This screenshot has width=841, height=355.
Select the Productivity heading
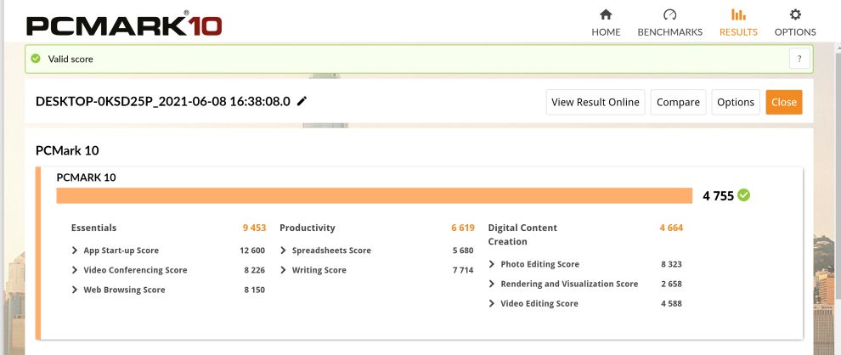pyautogui.click(x=308, y=228)
